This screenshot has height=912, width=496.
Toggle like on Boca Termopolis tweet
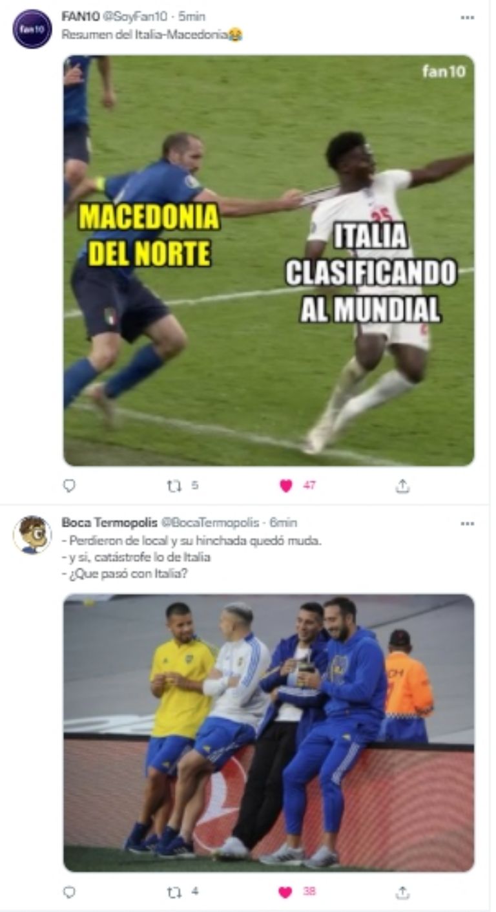(285, 892)
